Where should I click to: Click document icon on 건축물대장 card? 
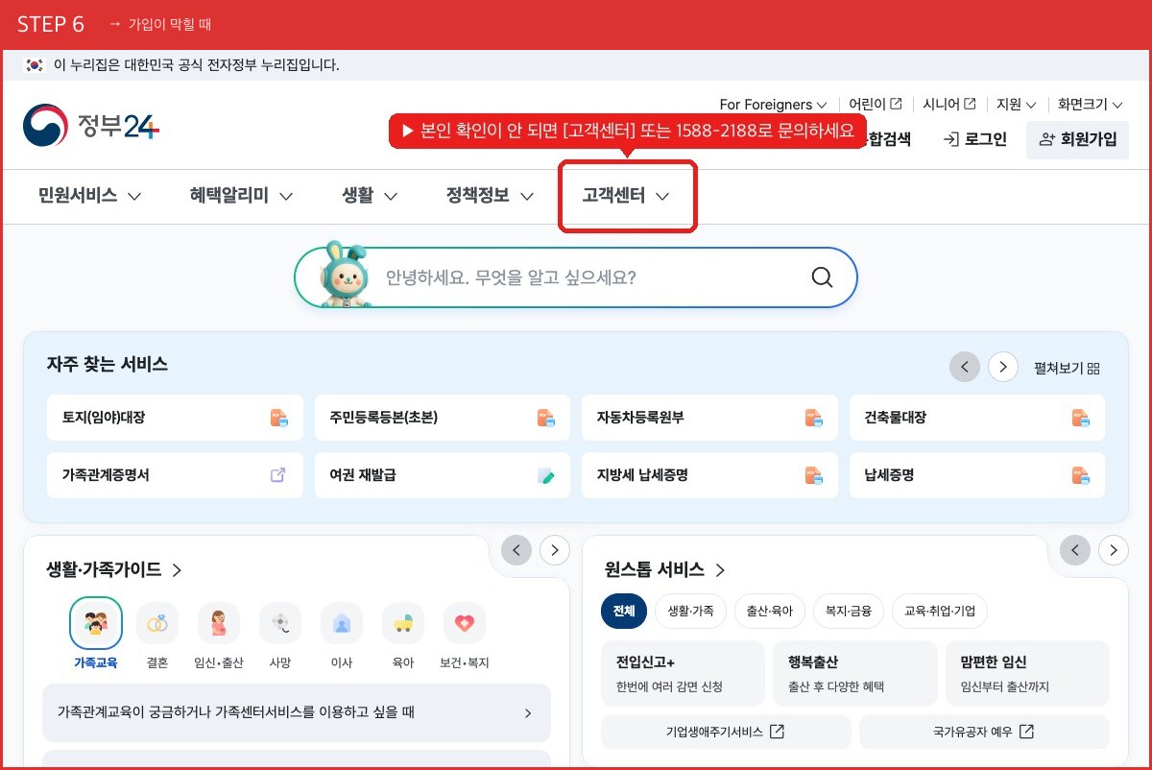pos(1081,418)
